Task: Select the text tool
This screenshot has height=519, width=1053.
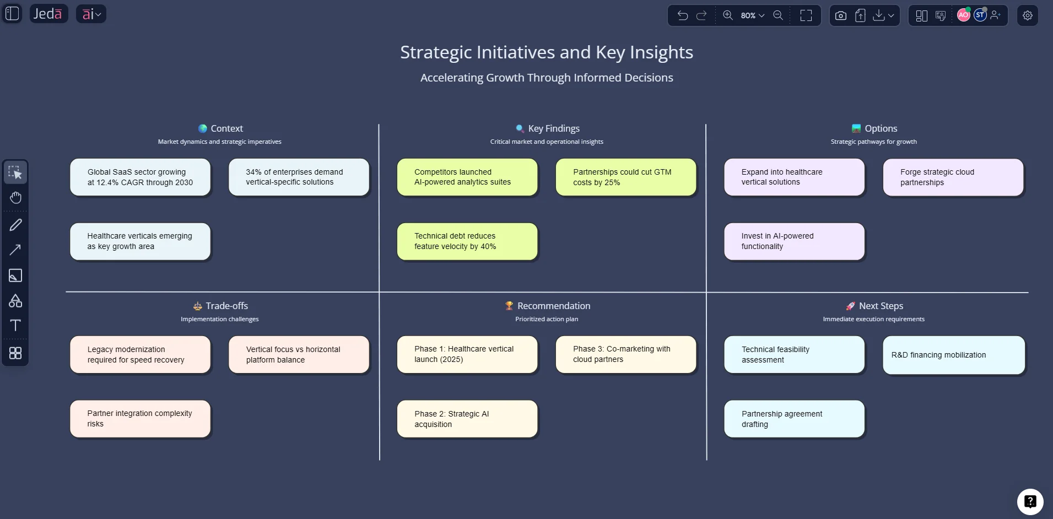Action: [x=15, y=326]
